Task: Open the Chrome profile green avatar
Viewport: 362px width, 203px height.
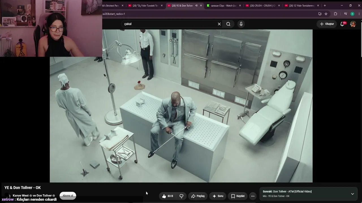Action: [352, 14]
